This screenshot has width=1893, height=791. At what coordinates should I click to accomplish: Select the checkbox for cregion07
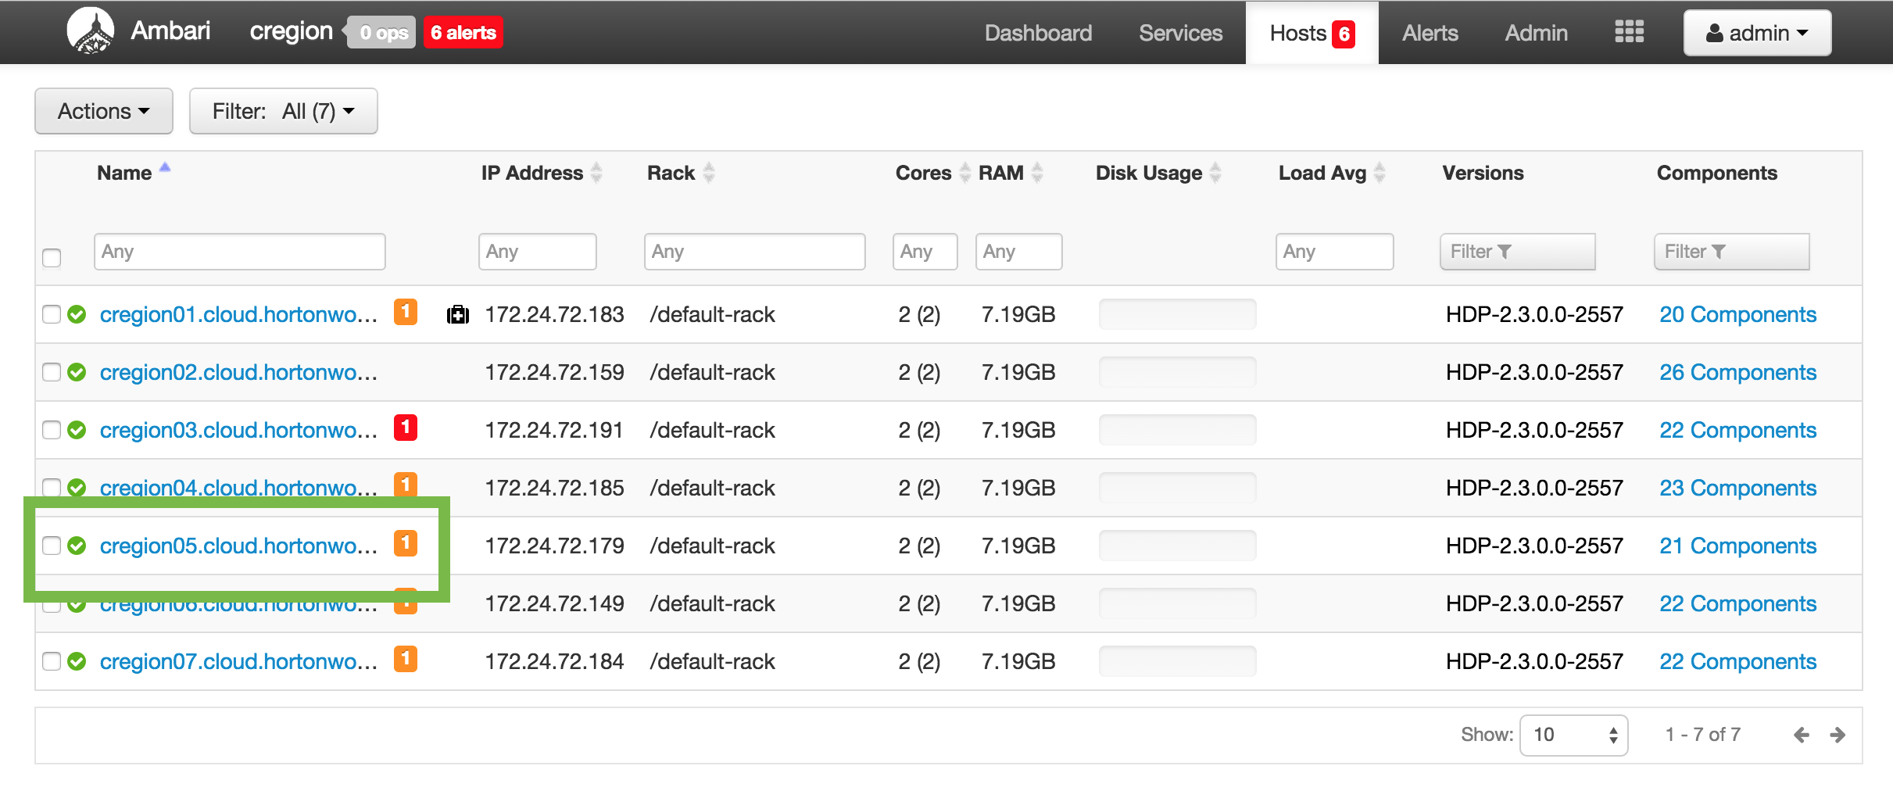click(x=51, y=660)
